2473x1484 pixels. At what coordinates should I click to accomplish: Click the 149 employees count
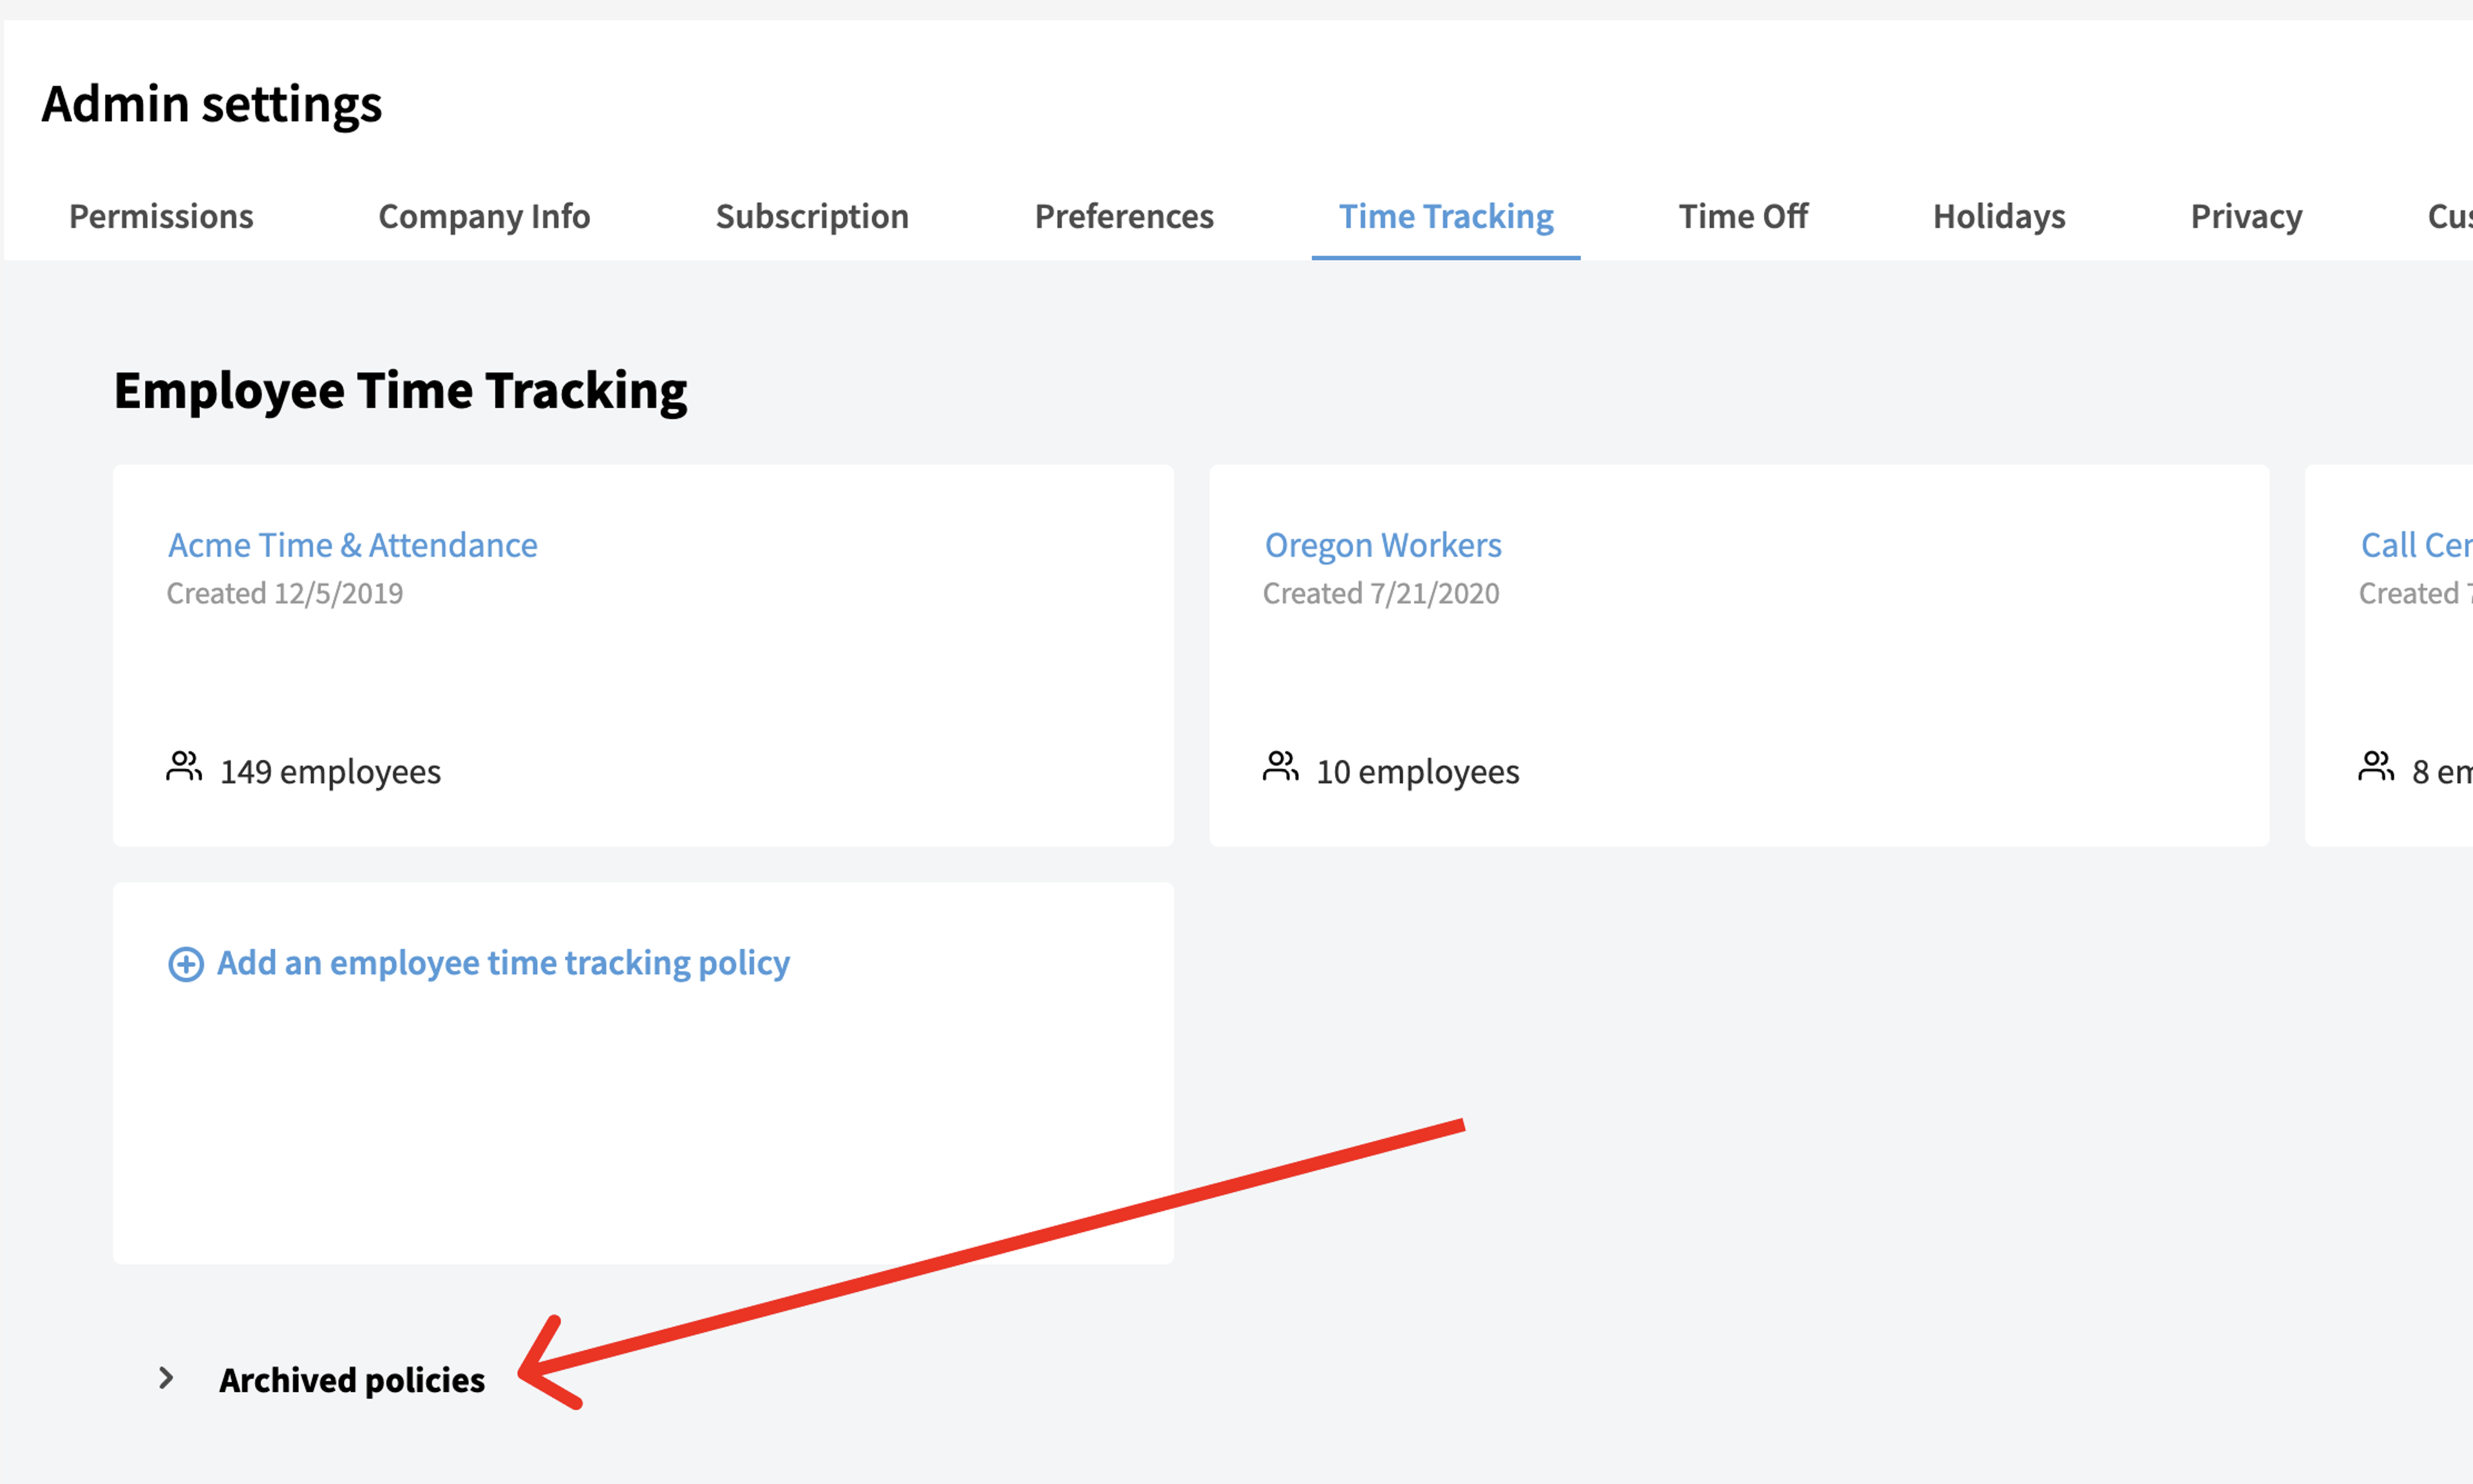[330, 771]
